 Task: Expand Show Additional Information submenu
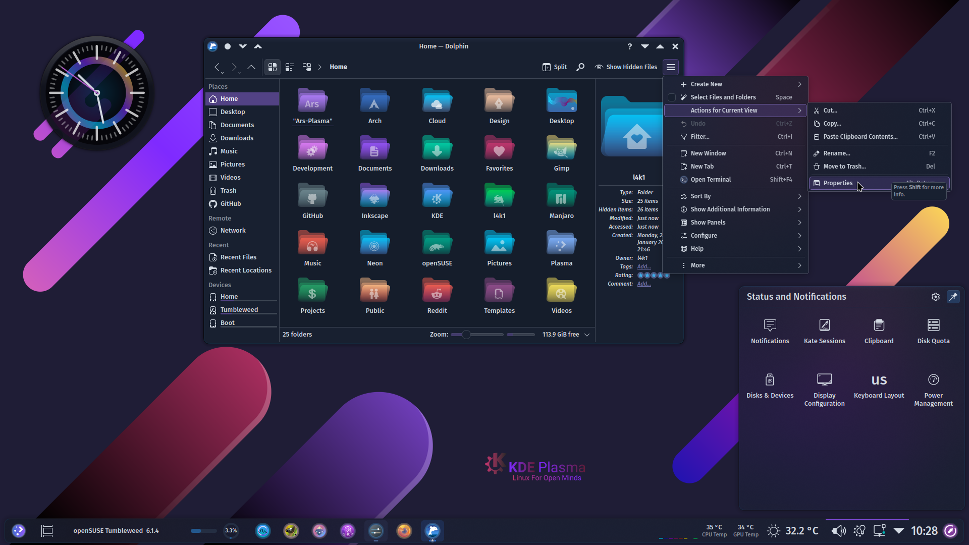[x=736, y=209]
